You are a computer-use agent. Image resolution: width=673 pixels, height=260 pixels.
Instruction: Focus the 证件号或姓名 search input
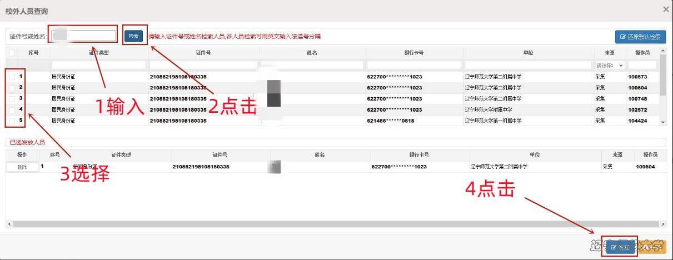[83, 36]
